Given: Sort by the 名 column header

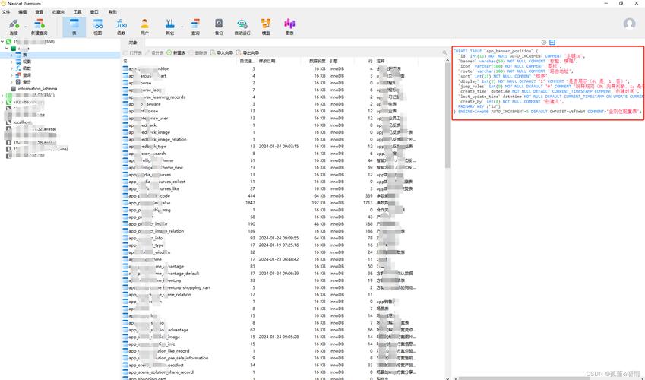Looking at the screenshot, I should tap(180, 61).
